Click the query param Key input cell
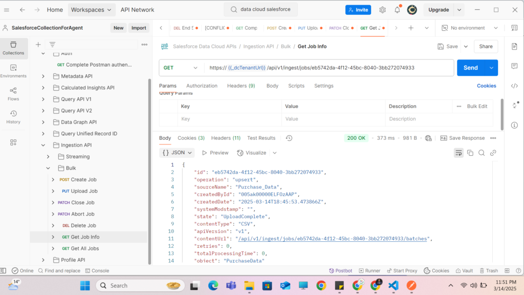This screenshot has height=295, width=524. click(230, 119)
